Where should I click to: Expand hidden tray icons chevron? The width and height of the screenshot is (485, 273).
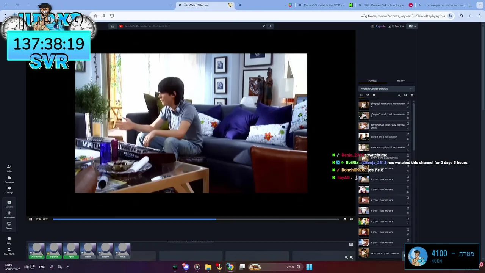68,267
